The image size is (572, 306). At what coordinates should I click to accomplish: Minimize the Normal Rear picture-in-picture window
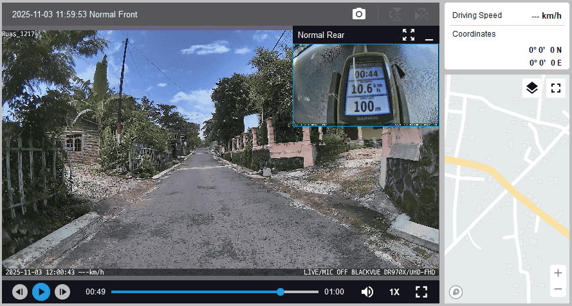pyautogui.click(x=429, y=35)
